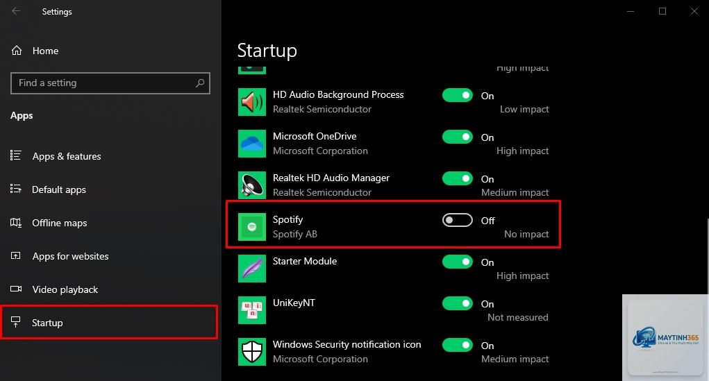Viewport: 709px width, 381px height.
Task: Click the Video playback camera icon
Action: pyautogui.click(x=16, y=289)
